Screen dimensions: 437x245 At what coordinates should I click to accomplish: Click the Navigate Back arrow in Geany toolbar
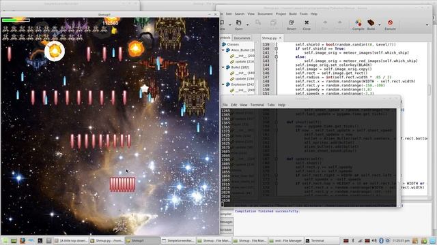pyautogui.click(x=325, y=23)
